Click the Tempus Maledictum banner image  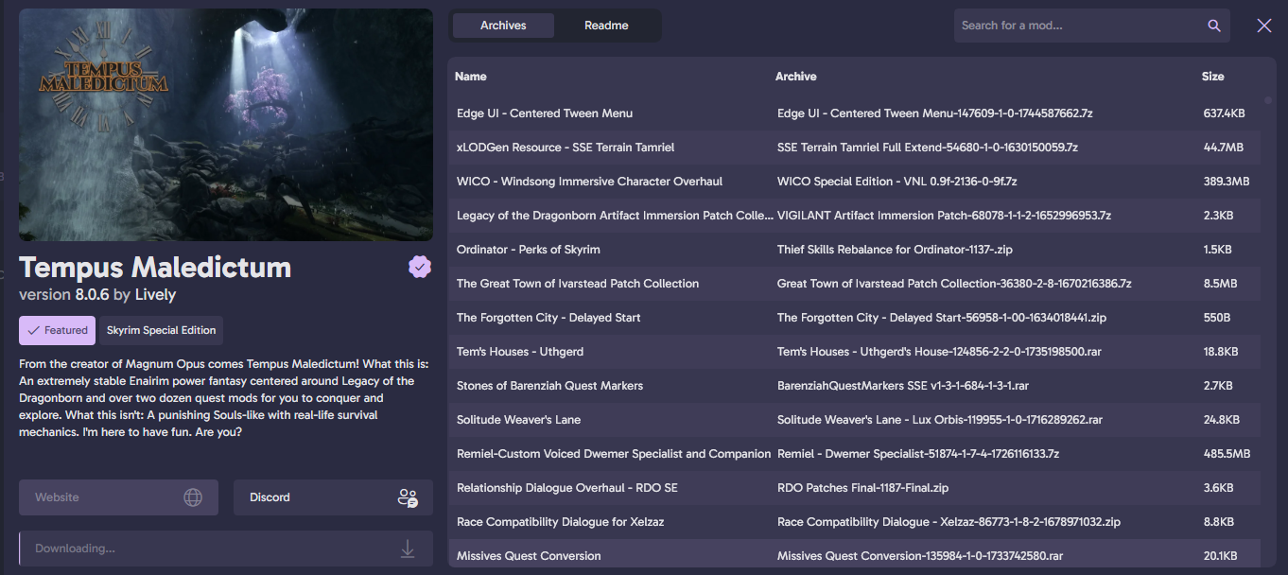coord(226,125)
